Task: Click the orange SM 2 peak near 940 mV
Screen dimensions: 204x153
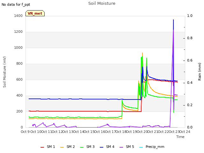Action: tap(142, 53)
